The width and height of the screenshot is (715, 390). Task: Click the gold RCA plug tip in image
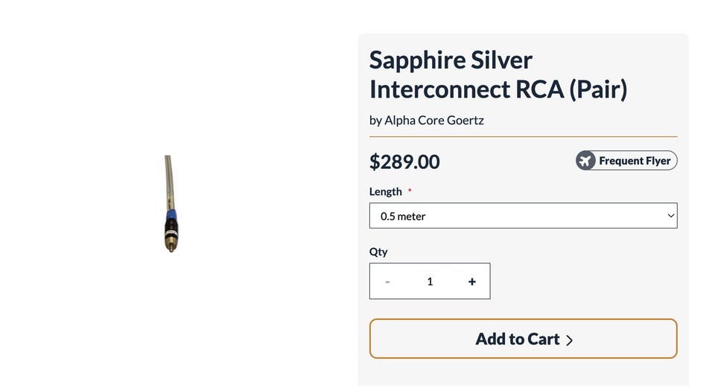coord(171,246)
